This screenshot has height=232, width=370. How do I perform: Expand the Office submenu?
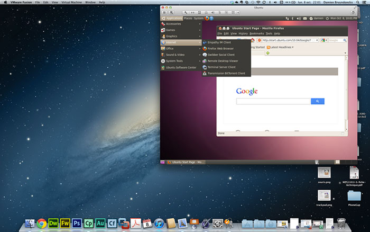click(181, 49)
